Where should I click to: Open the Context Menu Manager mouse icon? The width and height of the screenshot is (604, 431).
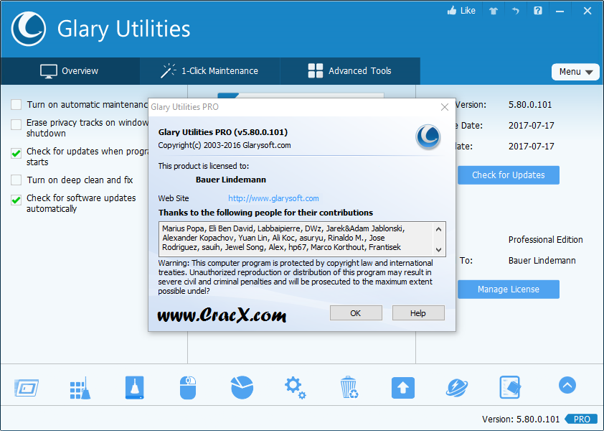click(x=188, y=388)
